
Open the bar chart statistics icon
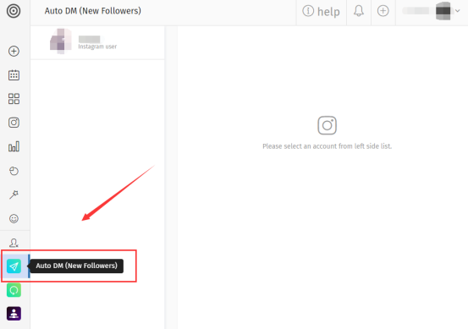pos(14,146)
